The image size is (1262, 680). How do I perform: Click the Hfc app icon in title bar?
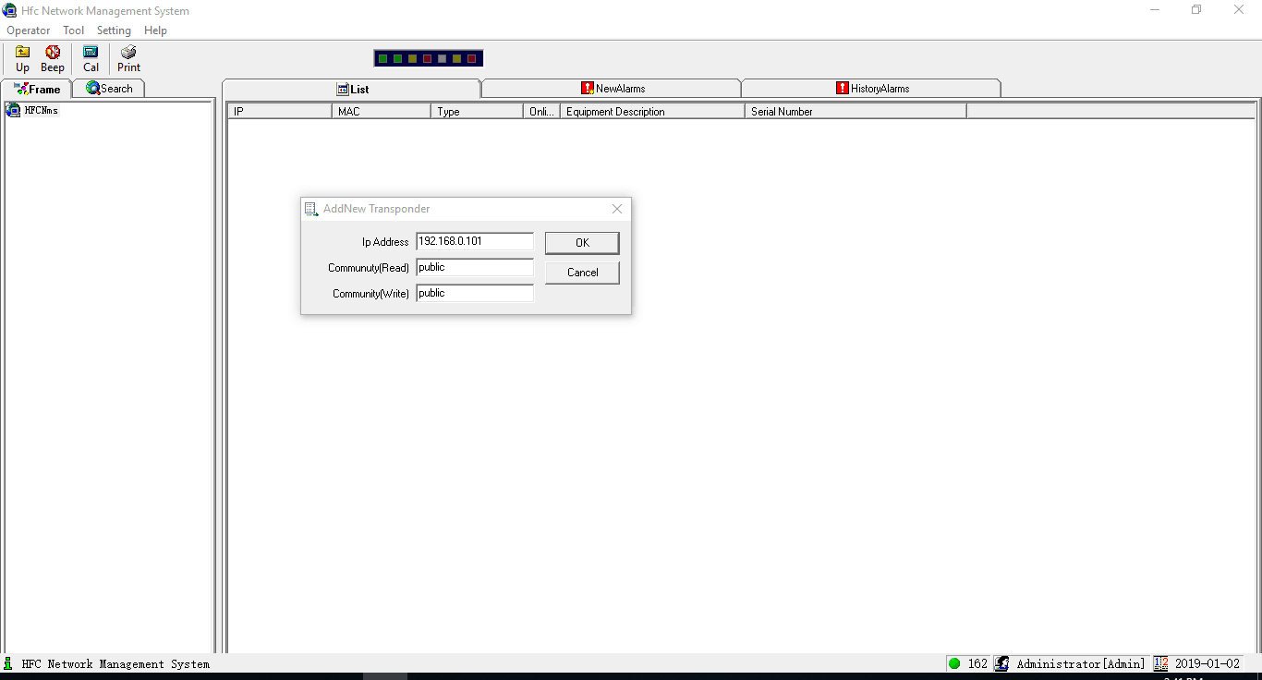pyautogui.click(x=10, y=11)
